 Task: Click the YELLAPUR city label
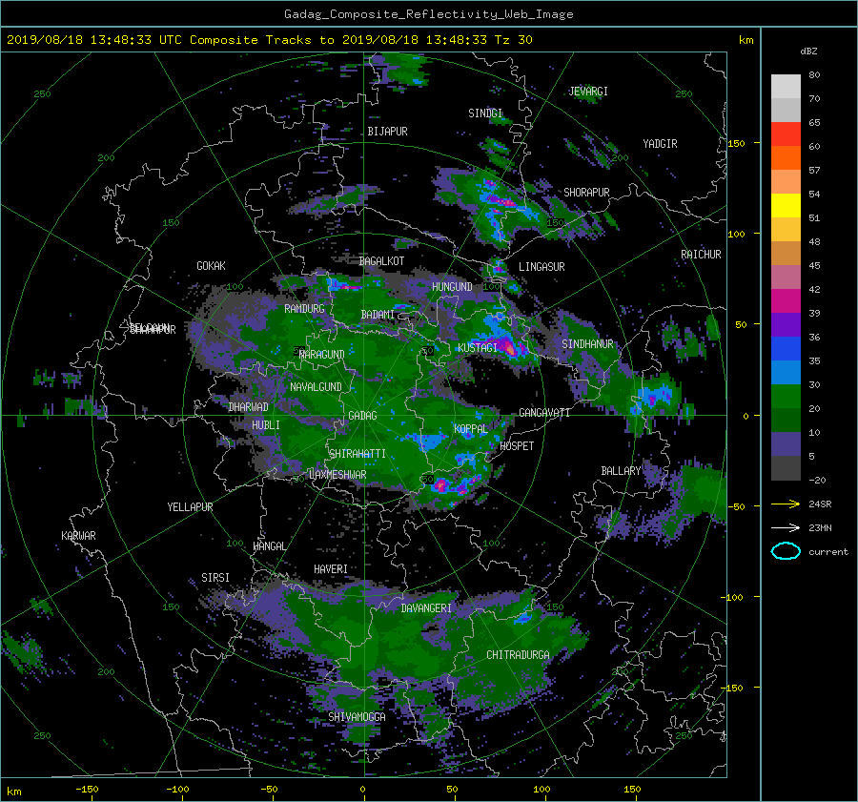pyautogui.click(x=190, y=507)
